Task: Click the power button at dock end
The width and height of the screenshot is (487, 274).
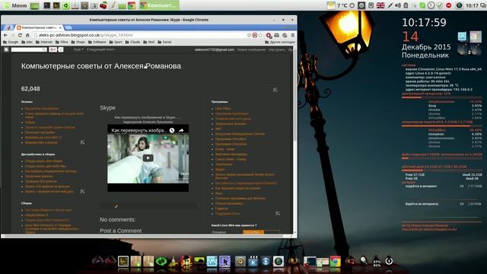Action: tap(389, 261)
